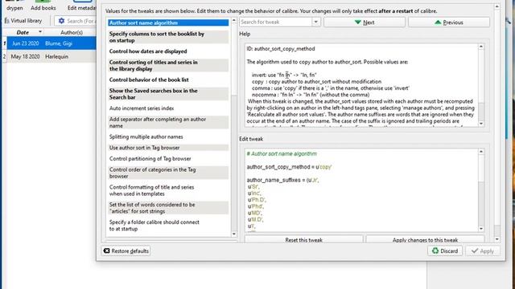Select Control behavior of the book list tweak
The image size is (515, 289).
pyautogui.click(x=168, y=79)
